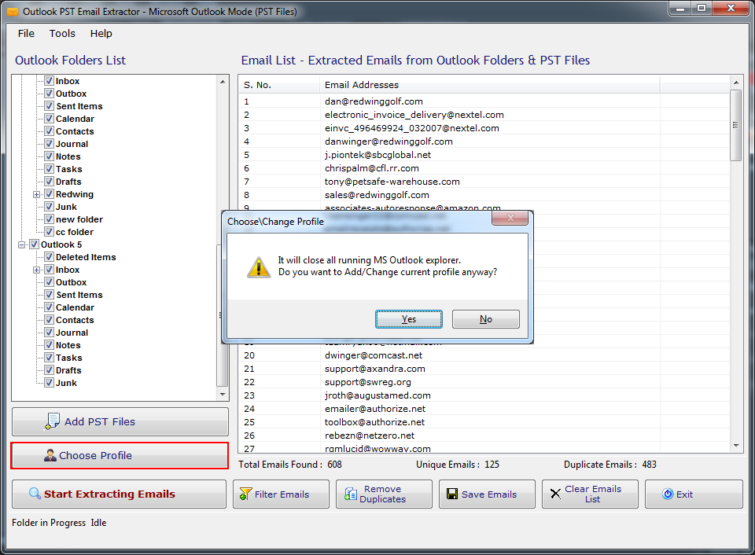Click the Filter Emails button label

click(282, 494)
